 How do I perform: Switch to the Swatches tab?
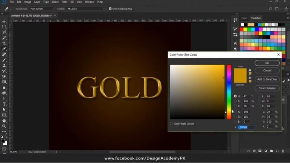(256, 18)
